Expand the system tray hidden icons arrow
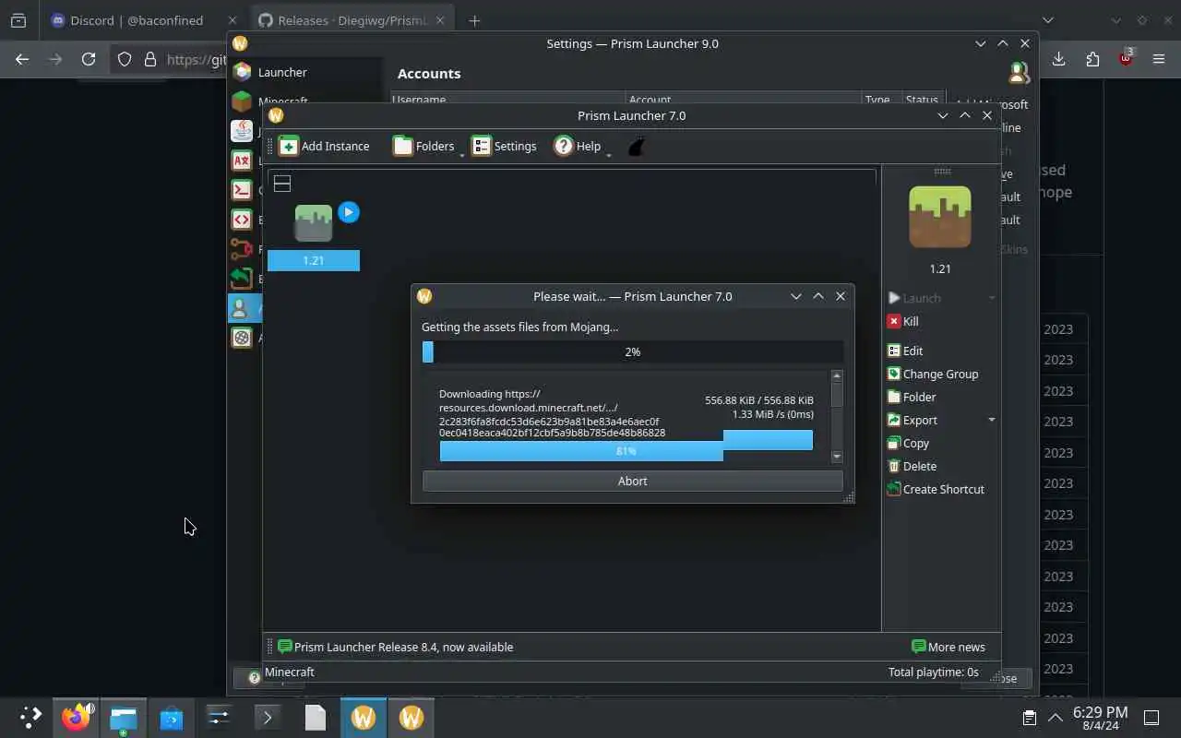 point(1056,717)
